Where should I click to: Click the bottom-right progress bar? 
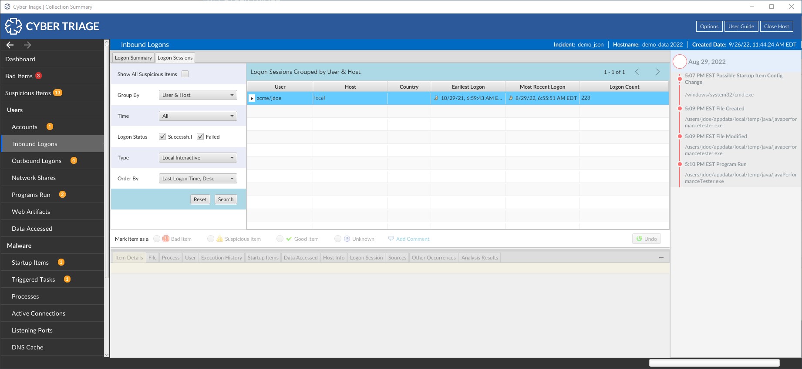point(714,363)
